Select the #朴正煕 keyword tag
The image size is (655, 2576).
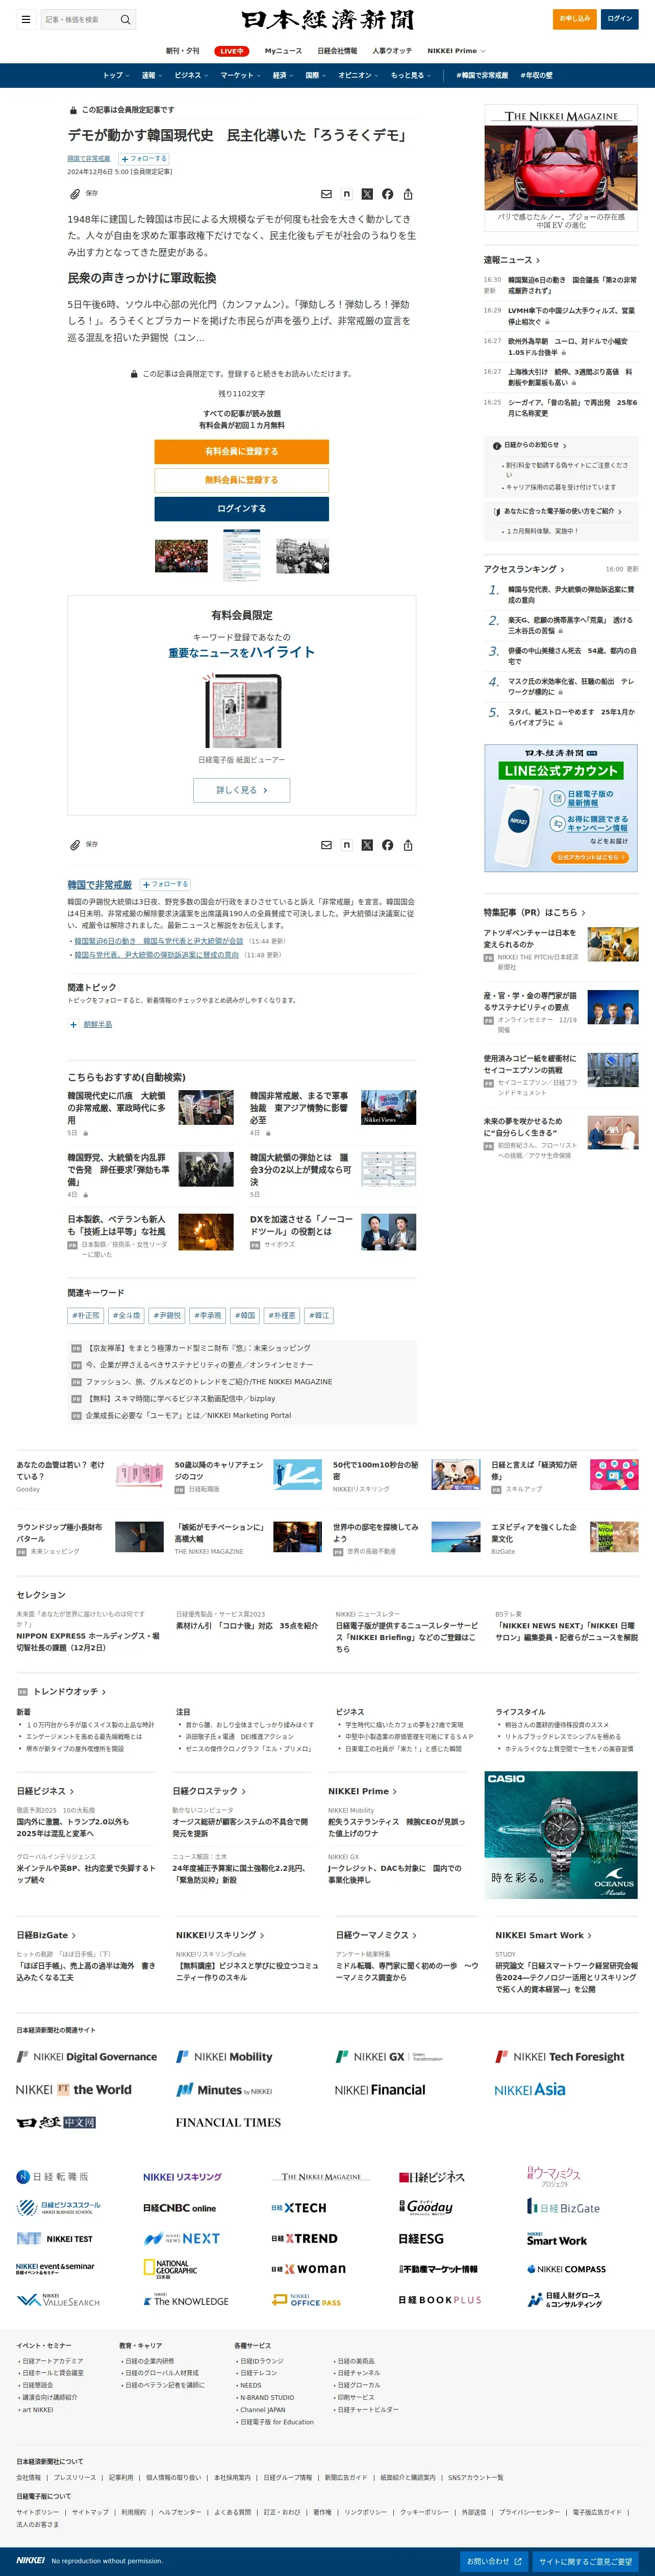click(87, 1316)
